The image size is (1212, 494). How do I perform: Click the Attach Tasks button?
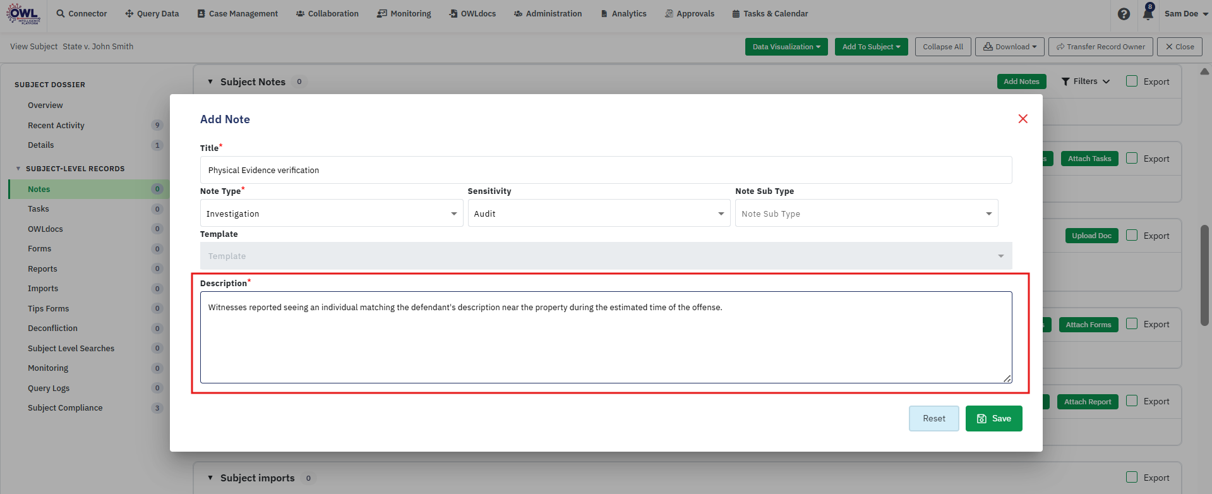tap(1089, 159)
